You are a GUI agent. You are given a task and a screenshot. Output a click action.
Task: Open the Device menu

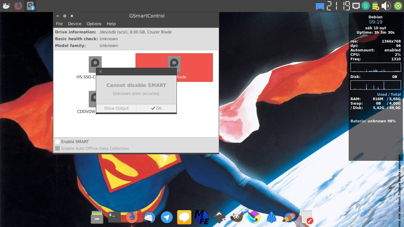pyautogui.click(x=75, y=24)
